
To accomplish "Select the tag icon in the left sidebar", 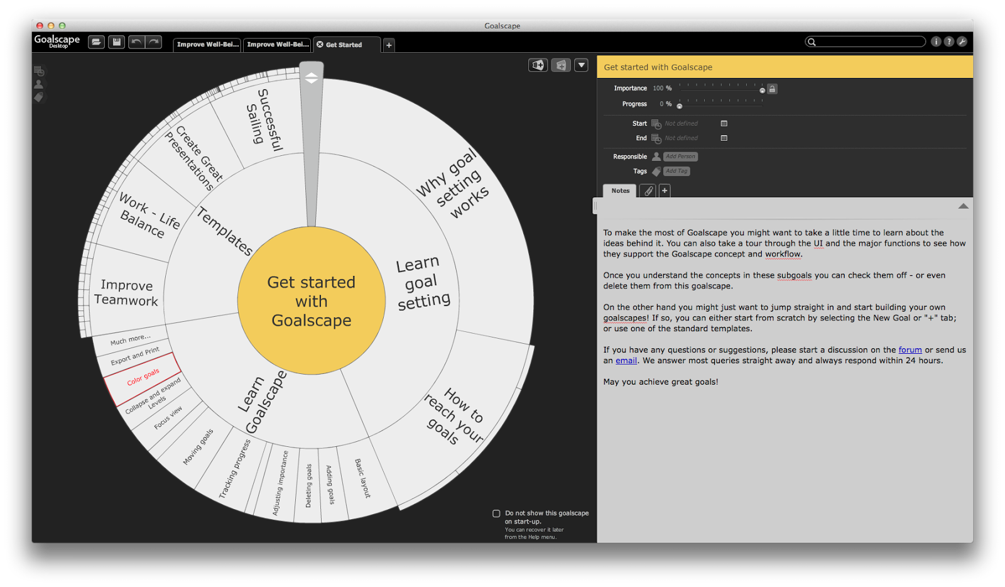I will [38, 97].
